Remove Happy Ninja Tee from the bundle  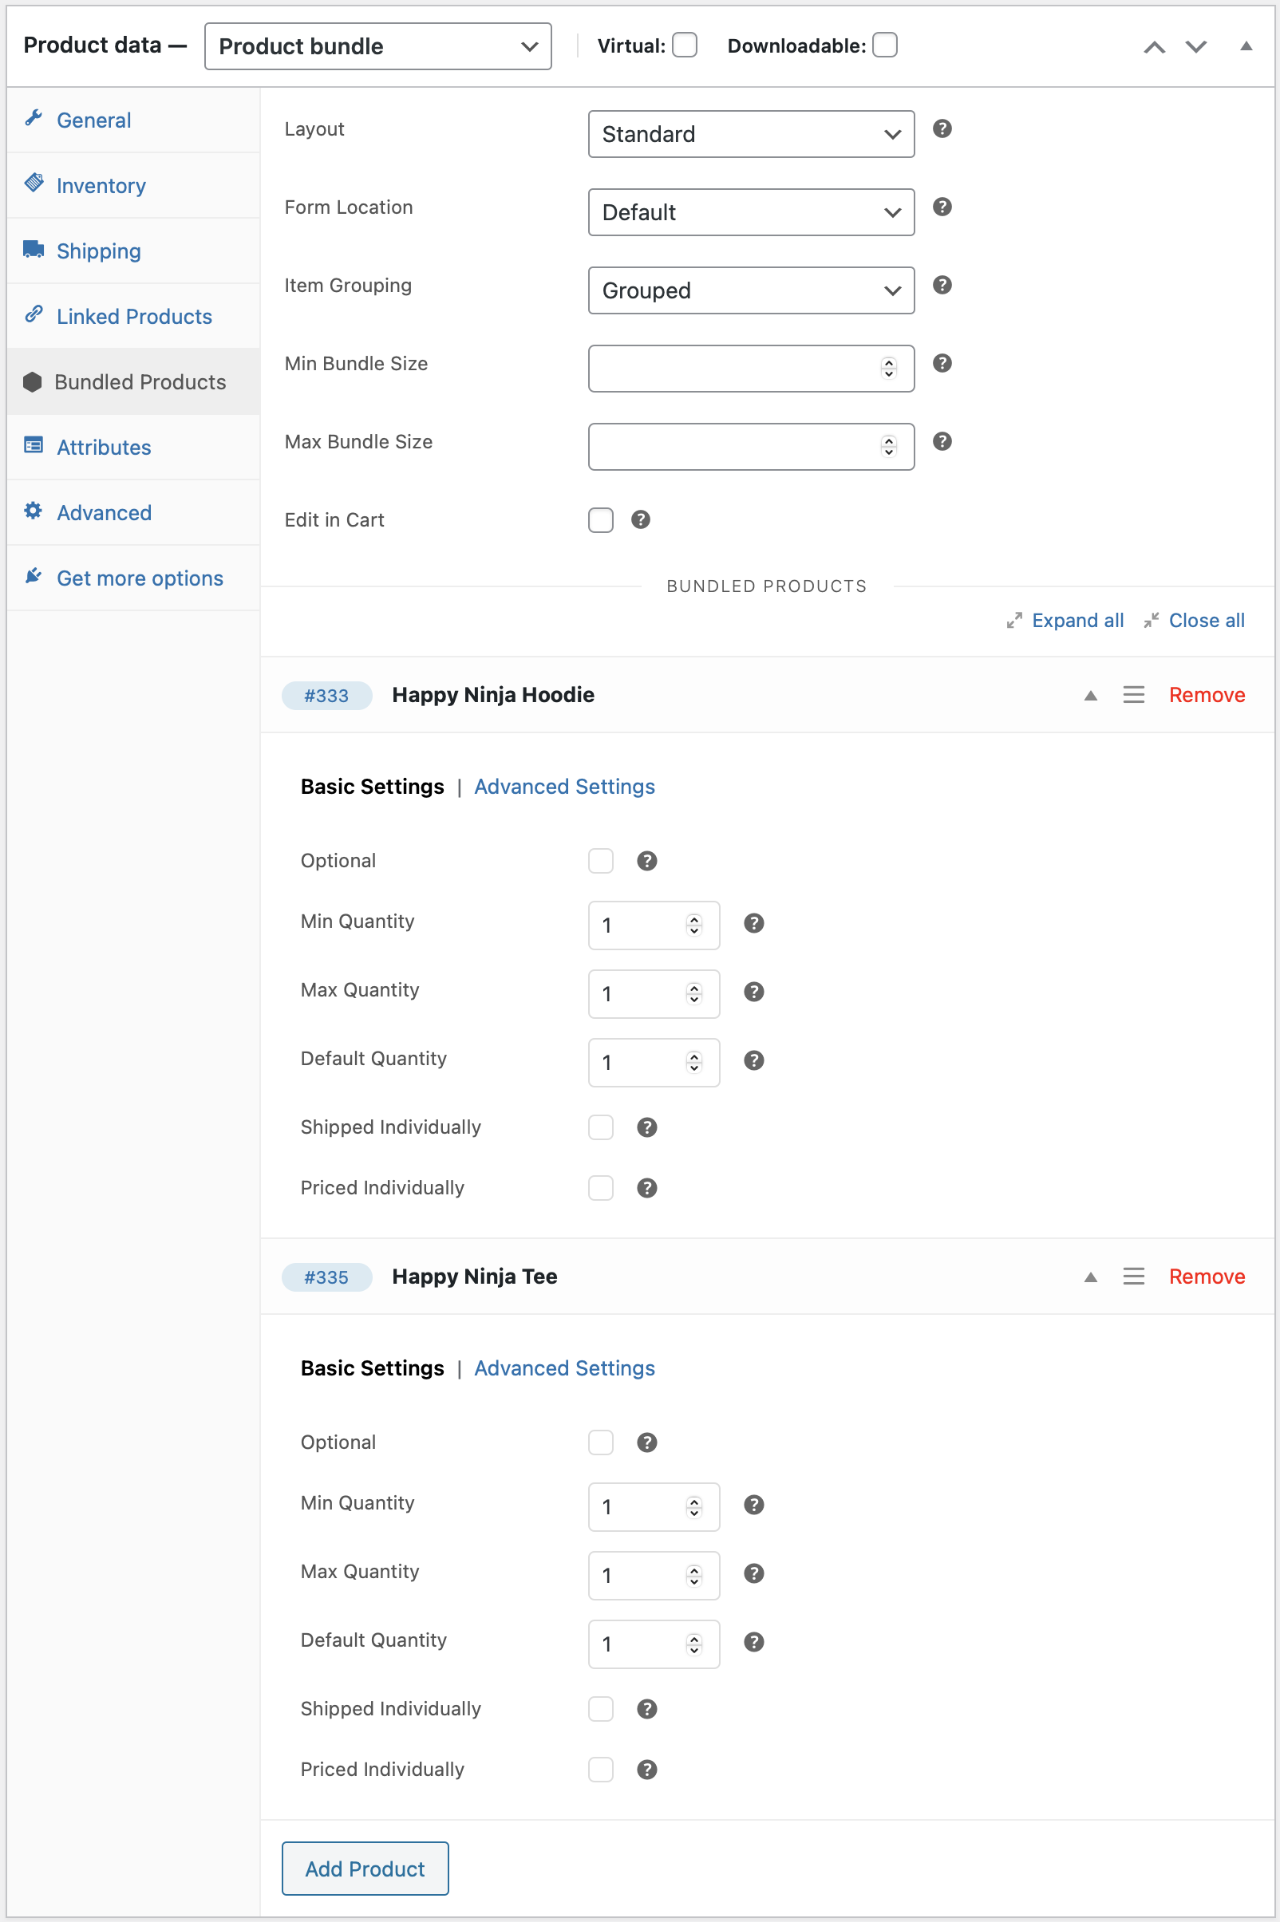(1207, 1277)
